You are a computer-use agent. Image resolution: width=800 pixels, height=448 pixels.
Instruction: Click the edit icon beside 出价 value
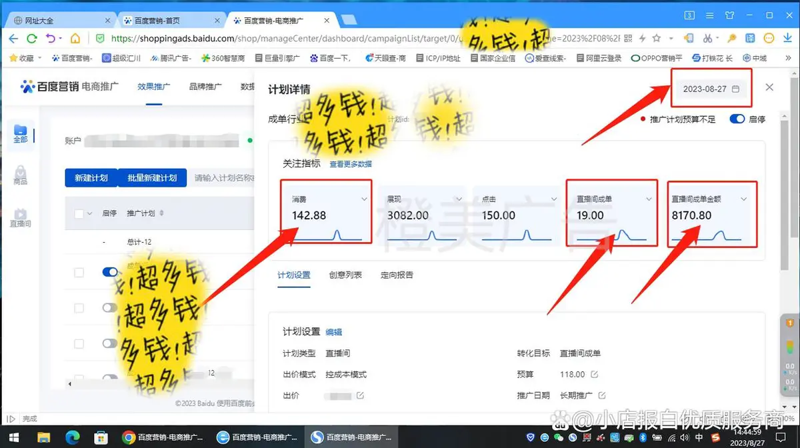[360, 395]
